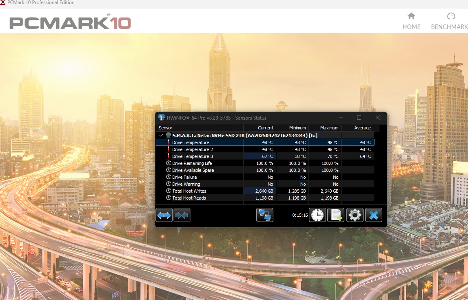Click the 70 °C maximum temperature value

(x=333, y=156)
